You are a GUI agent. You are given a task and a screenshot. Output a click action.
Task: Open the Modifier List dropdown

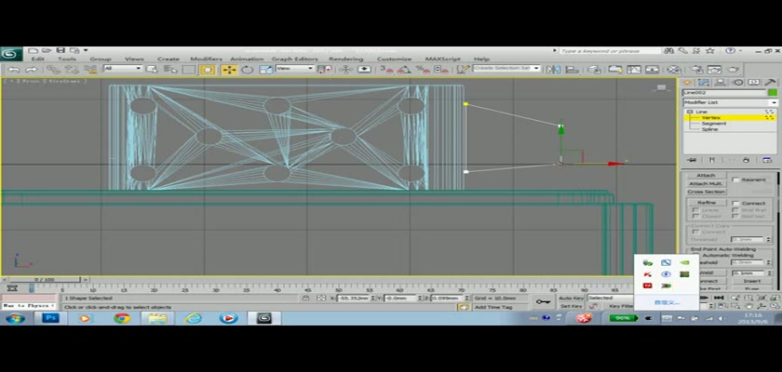(730, 101)
